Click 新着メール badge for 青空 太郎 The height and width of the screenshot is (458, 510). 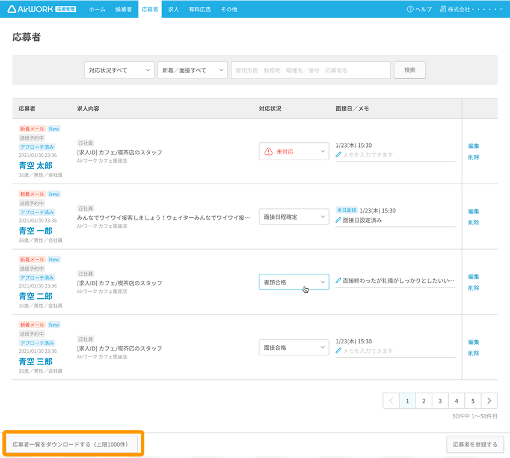32,129
